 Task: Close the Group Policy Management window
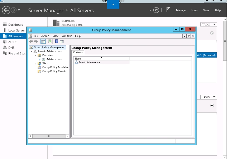coord(190,29)
